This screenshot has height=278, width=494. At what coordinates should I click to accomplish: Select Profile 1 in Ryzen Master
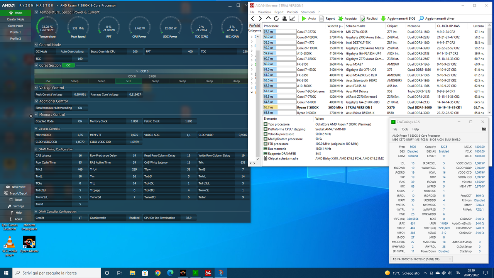coord(15,32)
